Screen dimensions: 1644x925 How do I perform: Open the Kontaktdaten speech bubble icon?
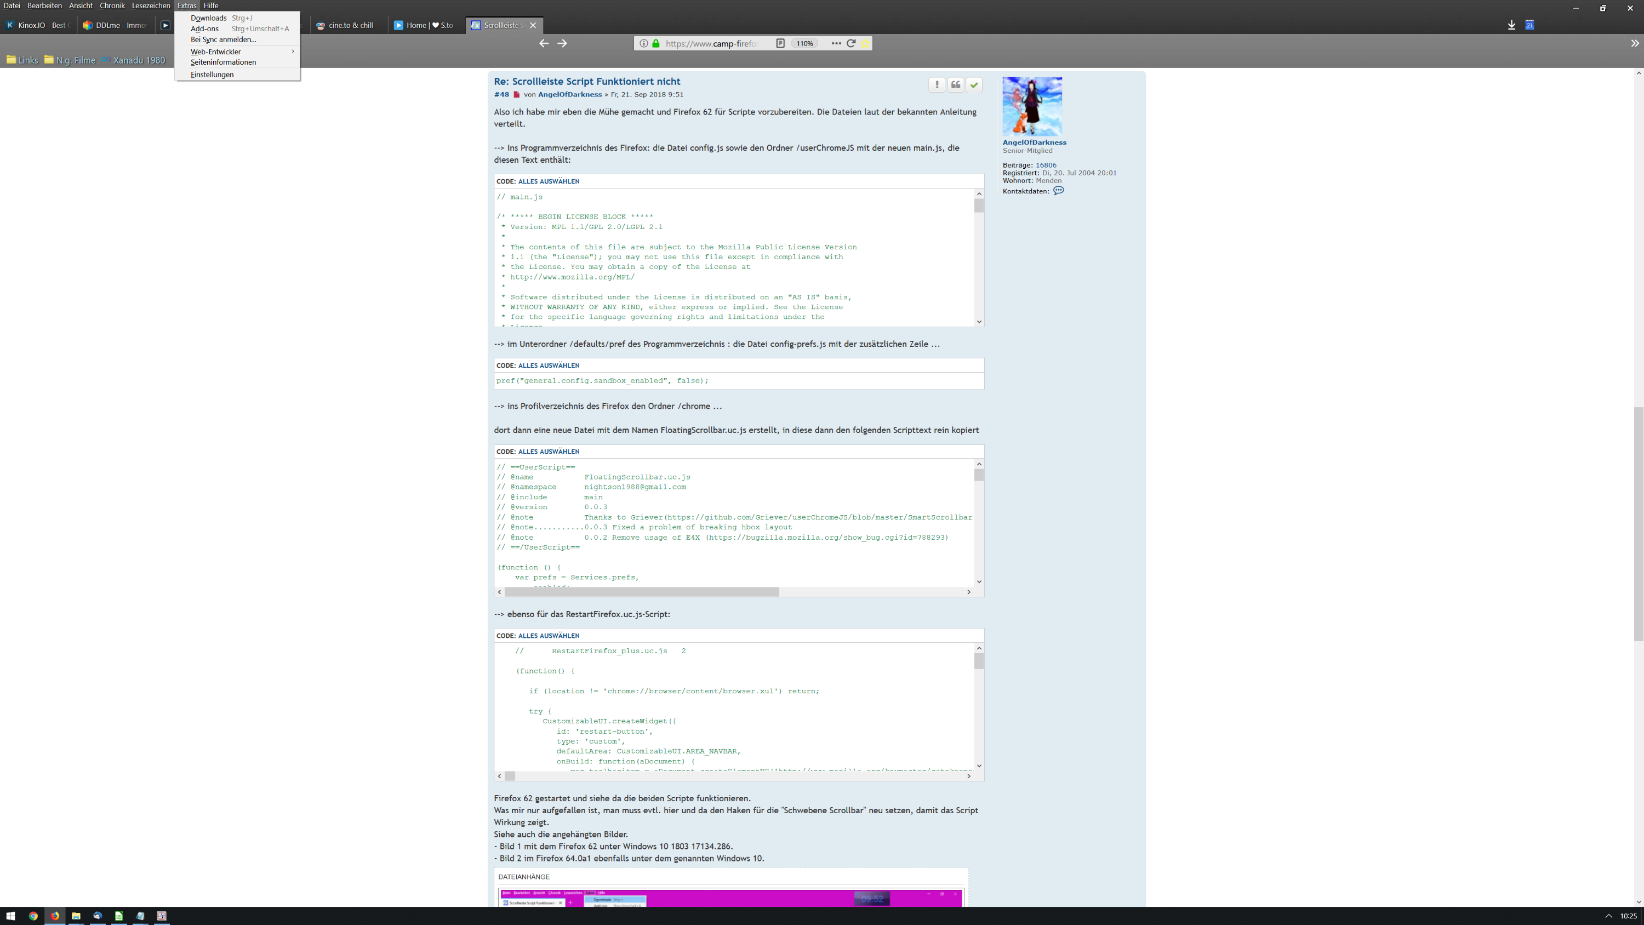coord(1058,191)
